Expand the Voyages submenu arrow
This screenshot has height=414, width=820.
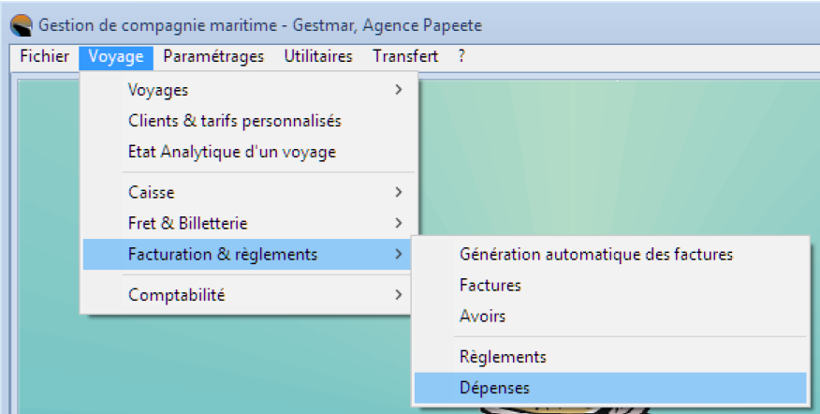click(399, 90)
